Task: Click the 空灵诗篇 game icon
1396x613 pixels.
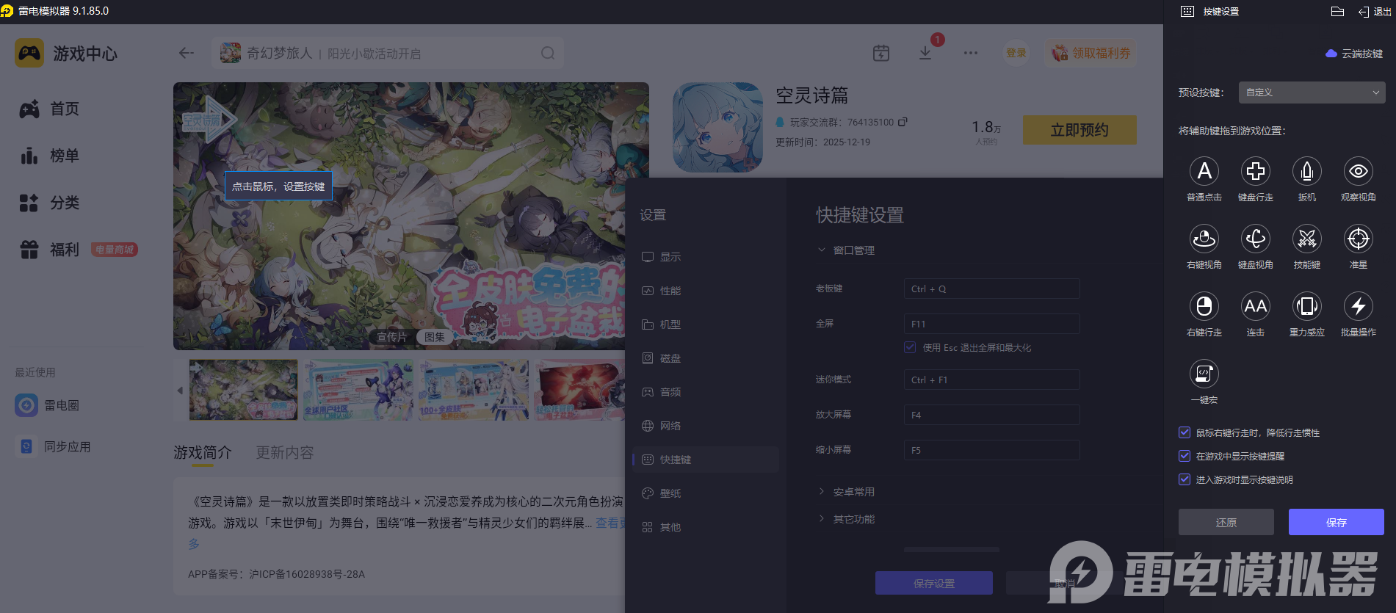Action: pyautogui.click(x=717, y=128)
